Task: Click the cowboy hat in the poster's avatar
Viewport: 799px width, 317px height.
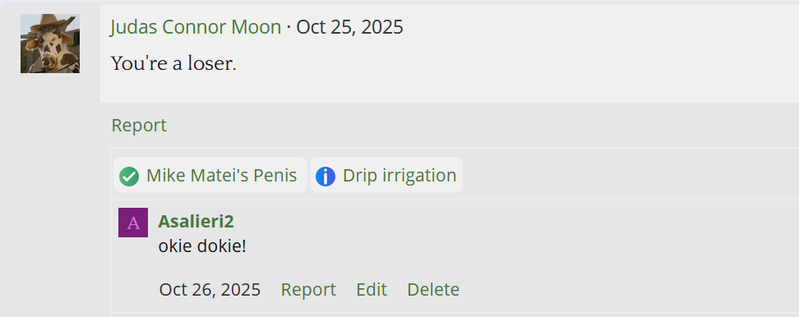Action: pos(50,23)
